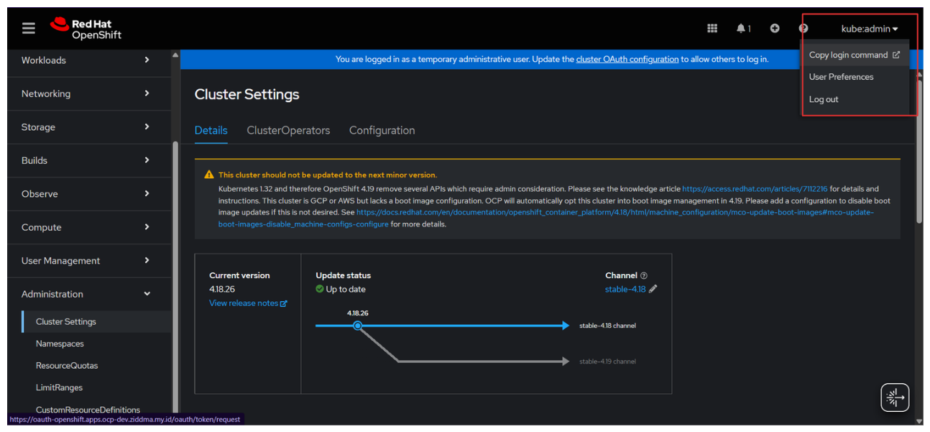Click the floating assistant button at bottom right
The width and height of the screenshot is (930, 432).
click(895, 397)
